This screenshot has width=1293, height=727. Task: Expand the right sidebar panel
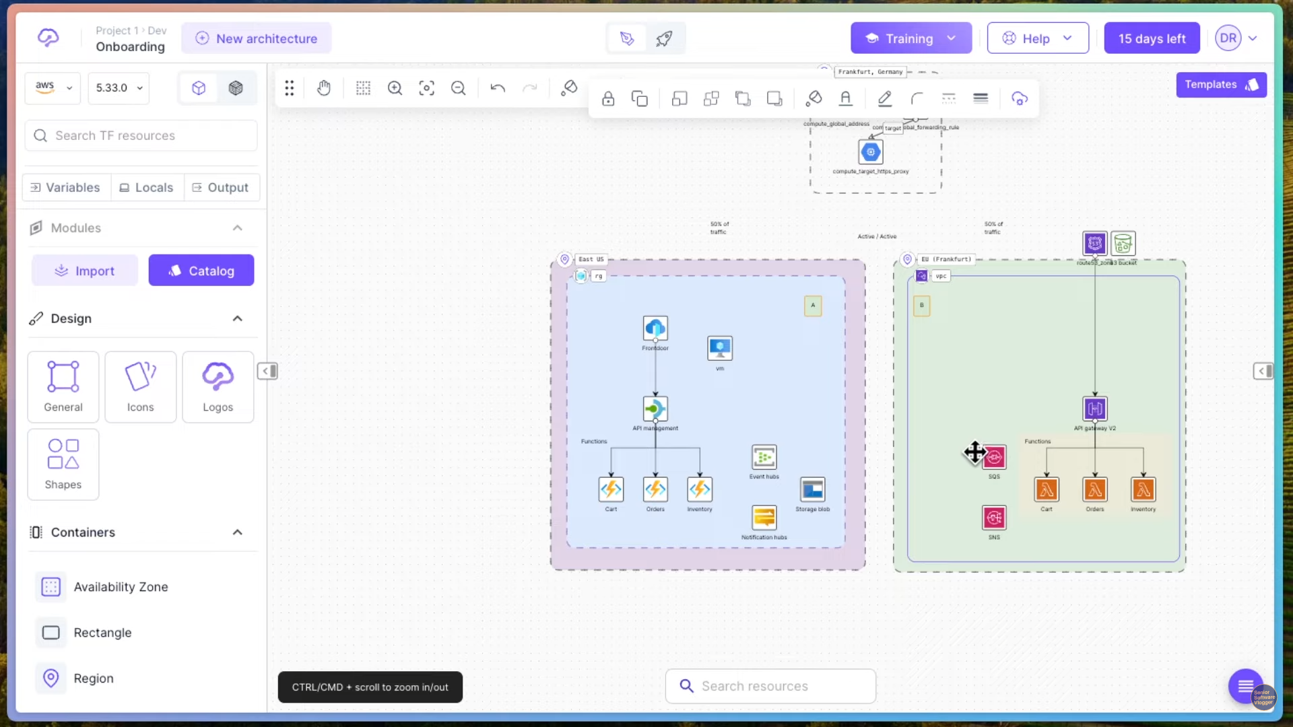pos(1263,372)
